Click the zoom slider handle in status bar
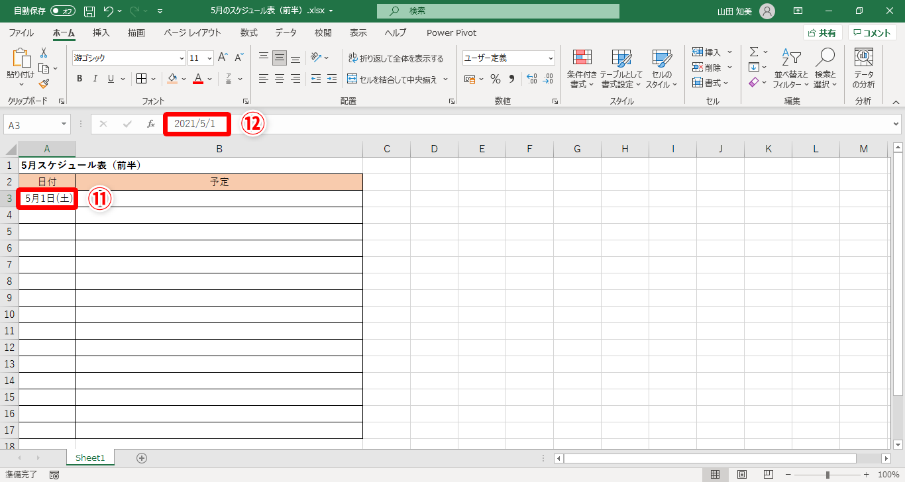 coord(827,475)
